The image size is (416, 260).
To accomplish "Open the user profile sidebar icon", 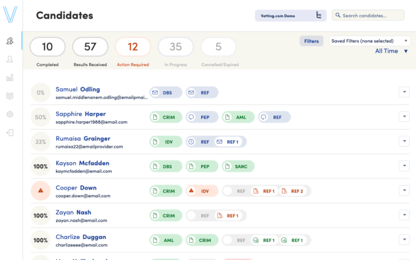I will click(x=10, y=59).
